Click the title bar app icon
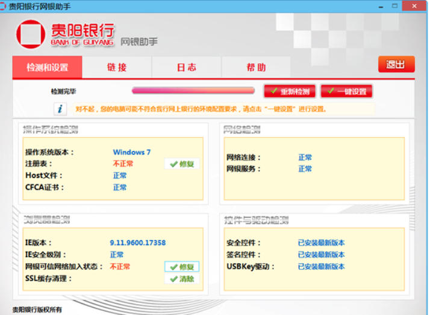Image resolution: width=430 pixels, height=315 pixels. point(2,6)
